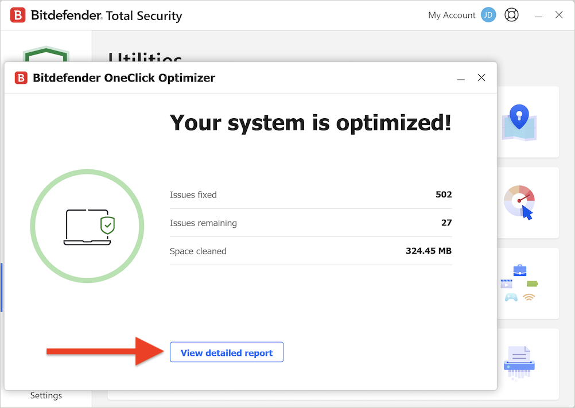Screen dimensions: 575x408
Task: Open the JD account avatar
Action: [x=488, y=15]
